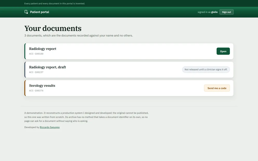Screen dimensions: 258x161
Task: Click the username 'giulia' in the header
Action: click(214, 12)
